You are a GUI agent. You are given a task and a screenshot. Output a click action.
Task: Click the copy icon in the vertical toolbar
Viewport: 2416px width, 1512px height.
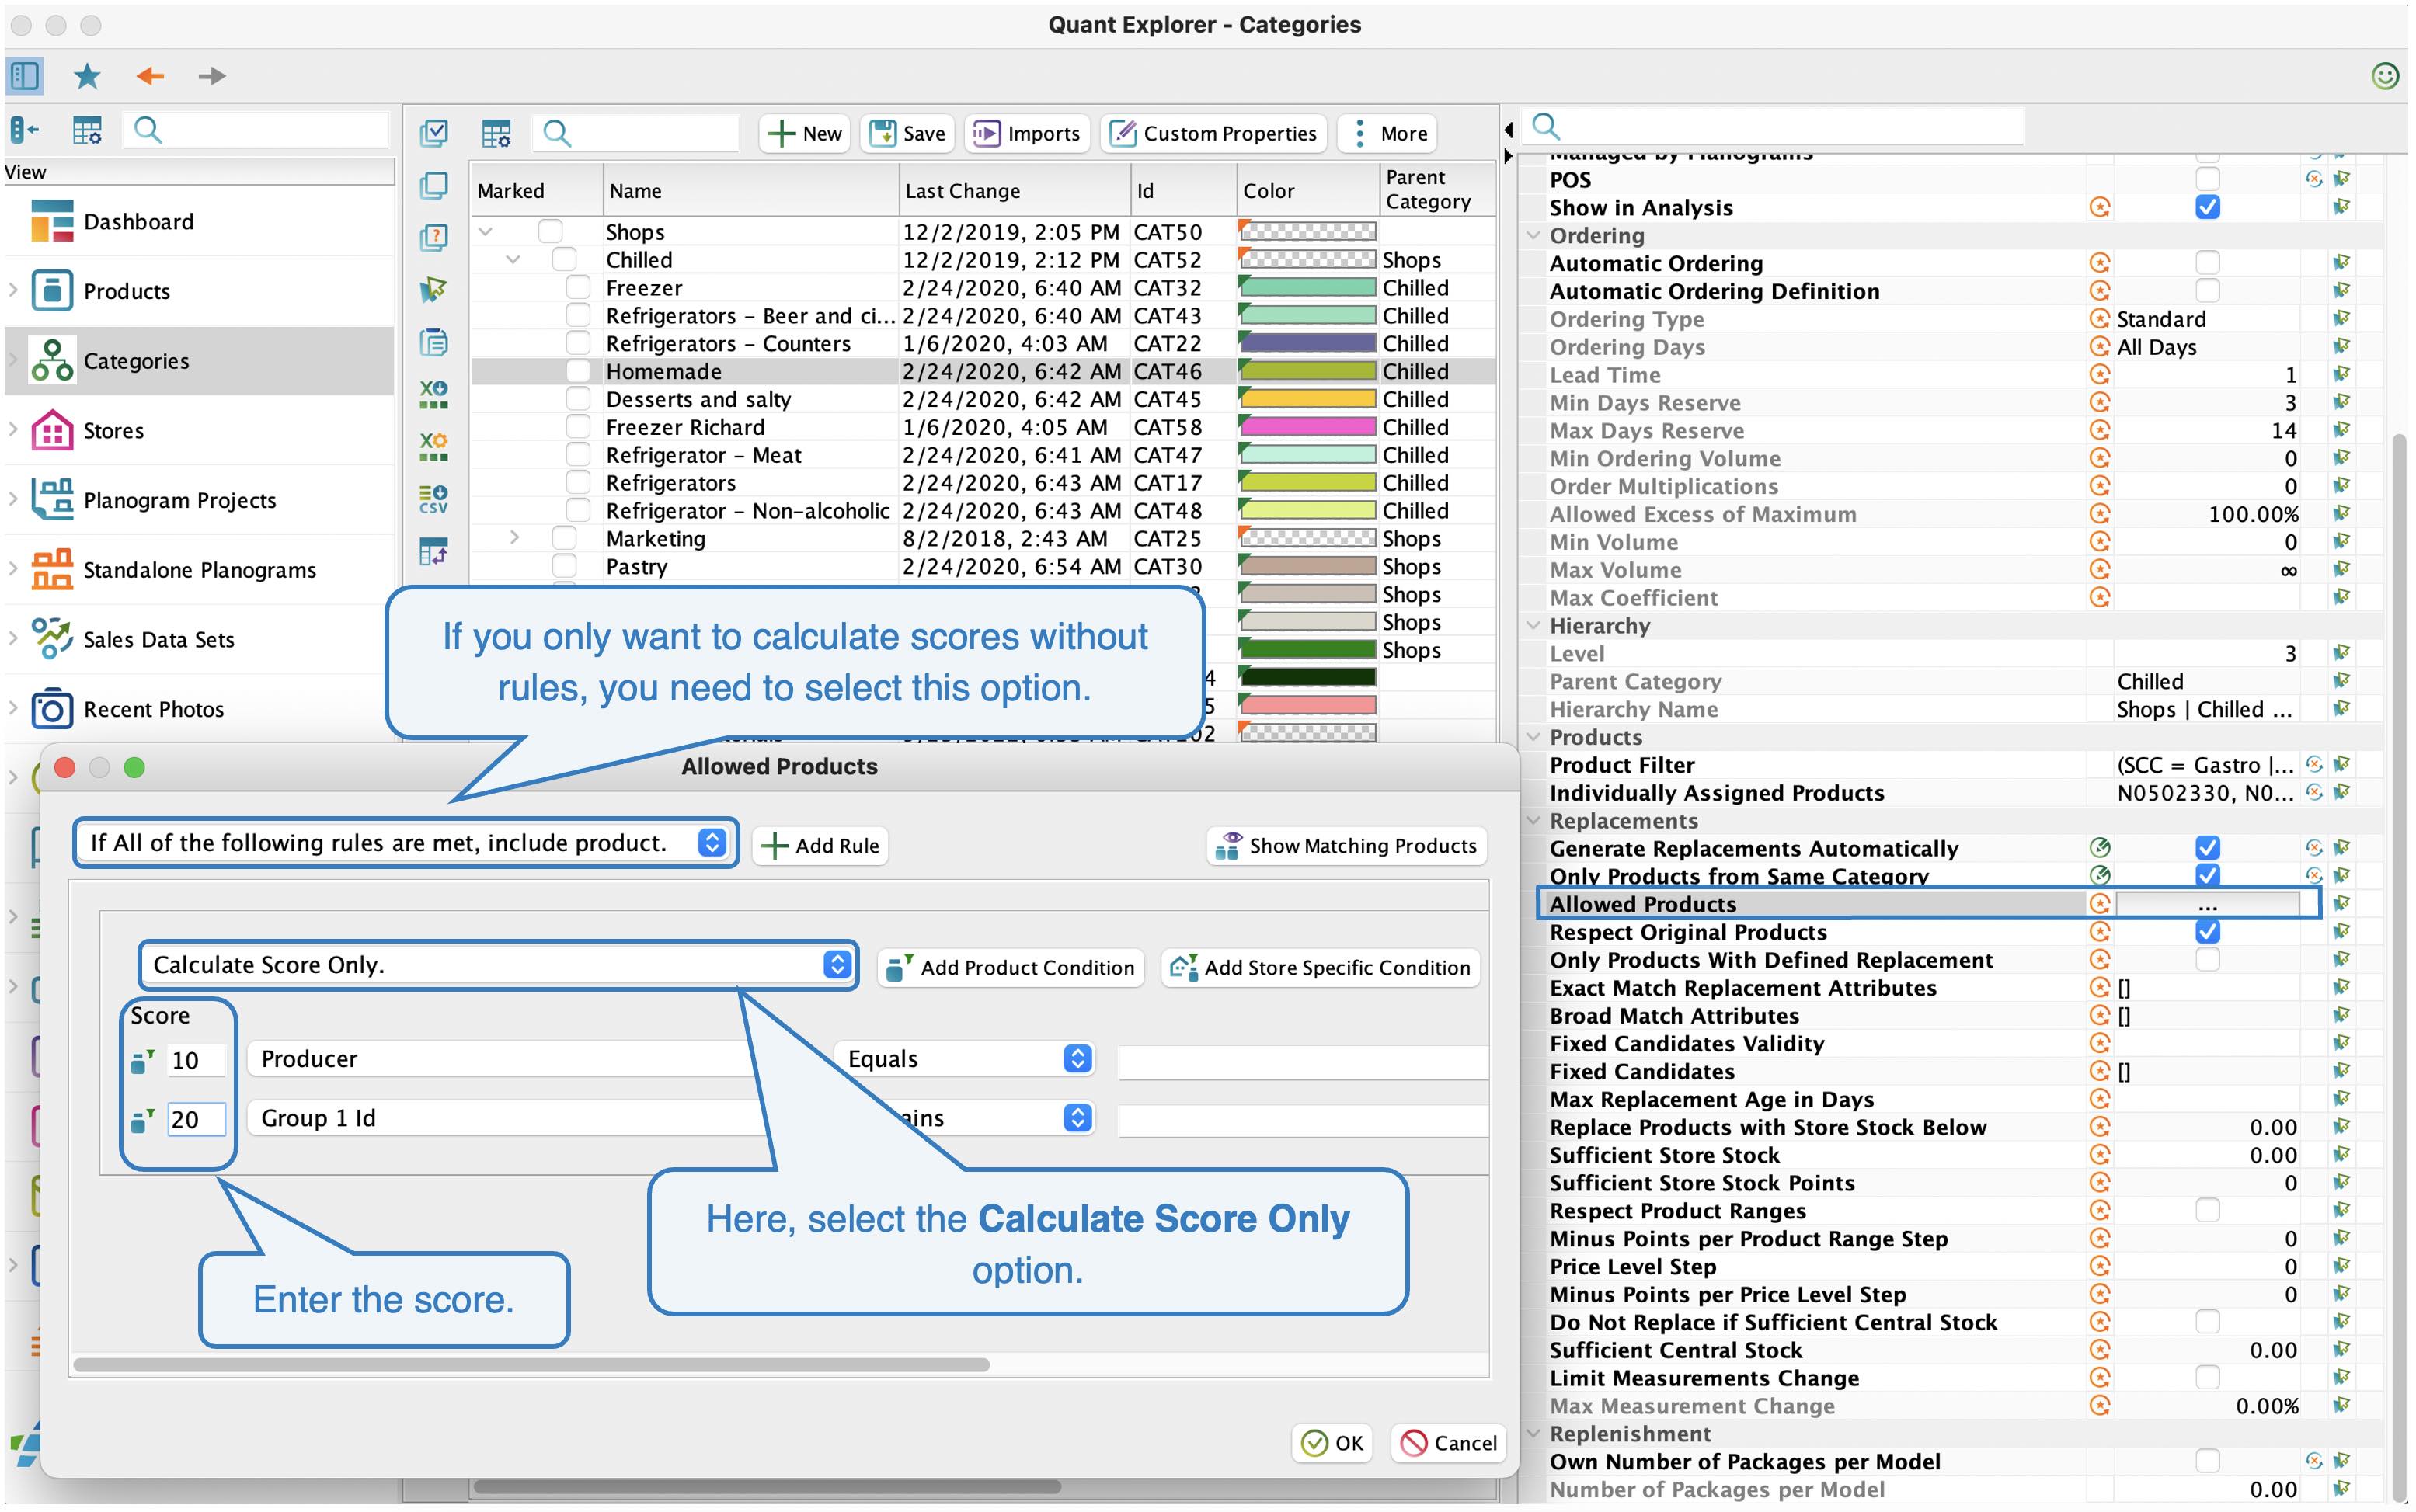coord(434,185)
